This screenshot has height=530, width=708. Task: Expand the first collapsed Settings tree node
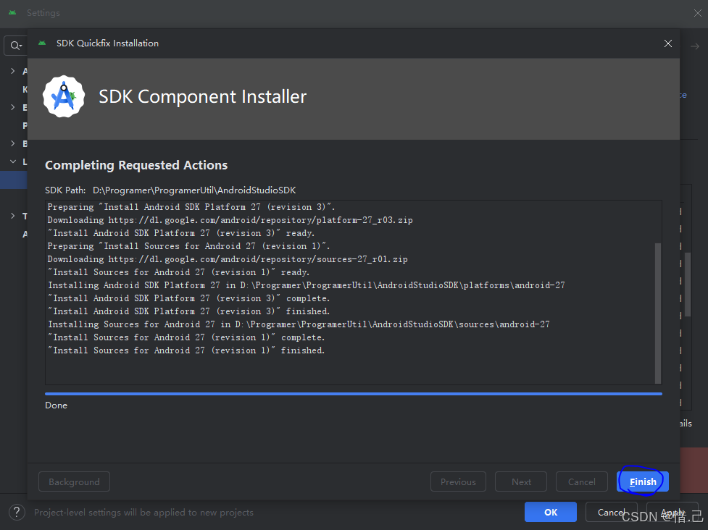(12, 71)
